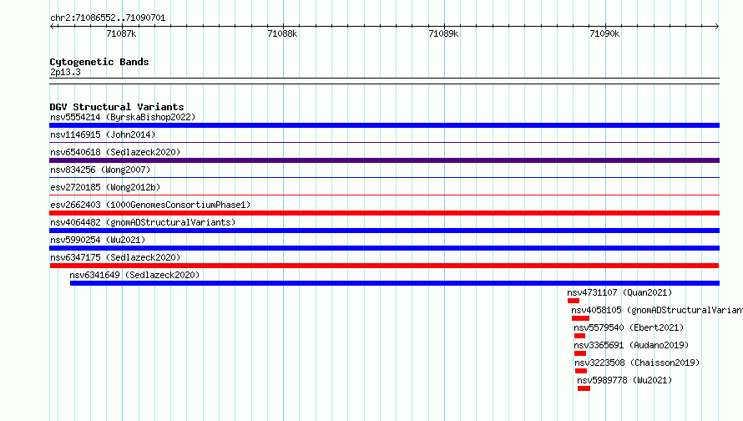
Task: Open nsv6540618 (Sedlazeck2020) variant label
Action: [x=115, y=152]
